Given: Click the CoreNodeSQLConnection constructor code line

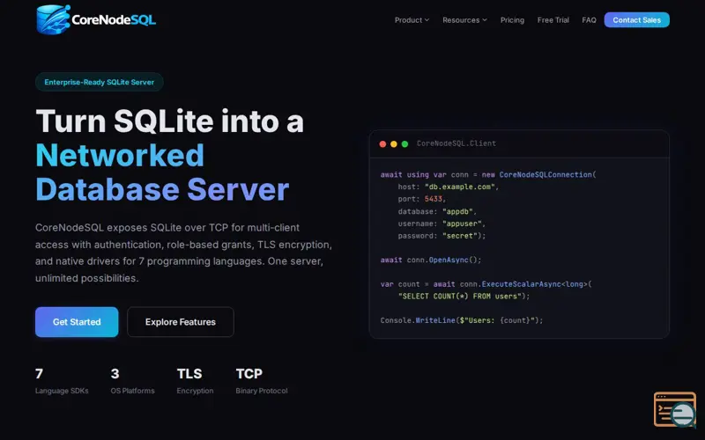Looking at the screenshot, I should (x=488, y=174).
